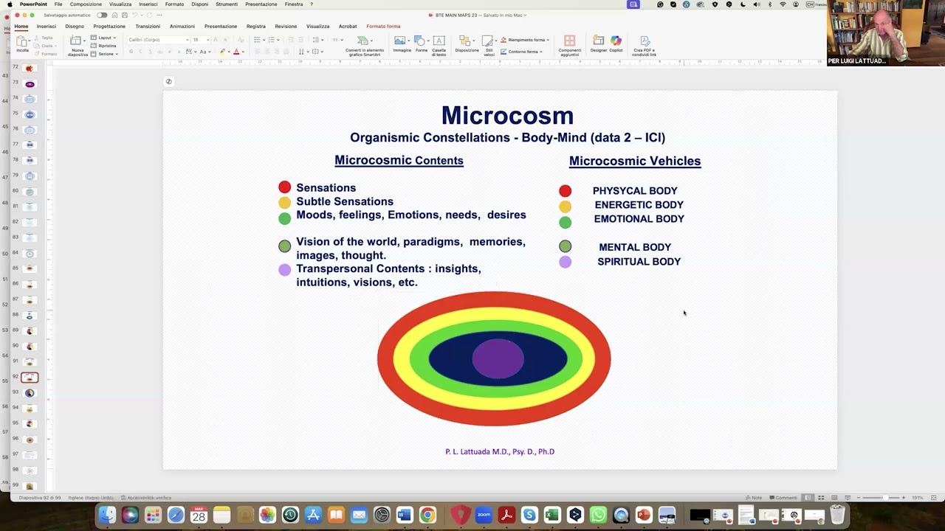Screen dimensions: 945x531
Task: Click the Microcosmic Vehicles heading
Action: [x=635, y=161]
